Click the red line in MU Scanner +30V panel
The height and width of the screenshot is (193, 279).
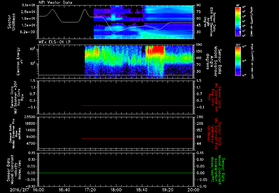[137, 105]
